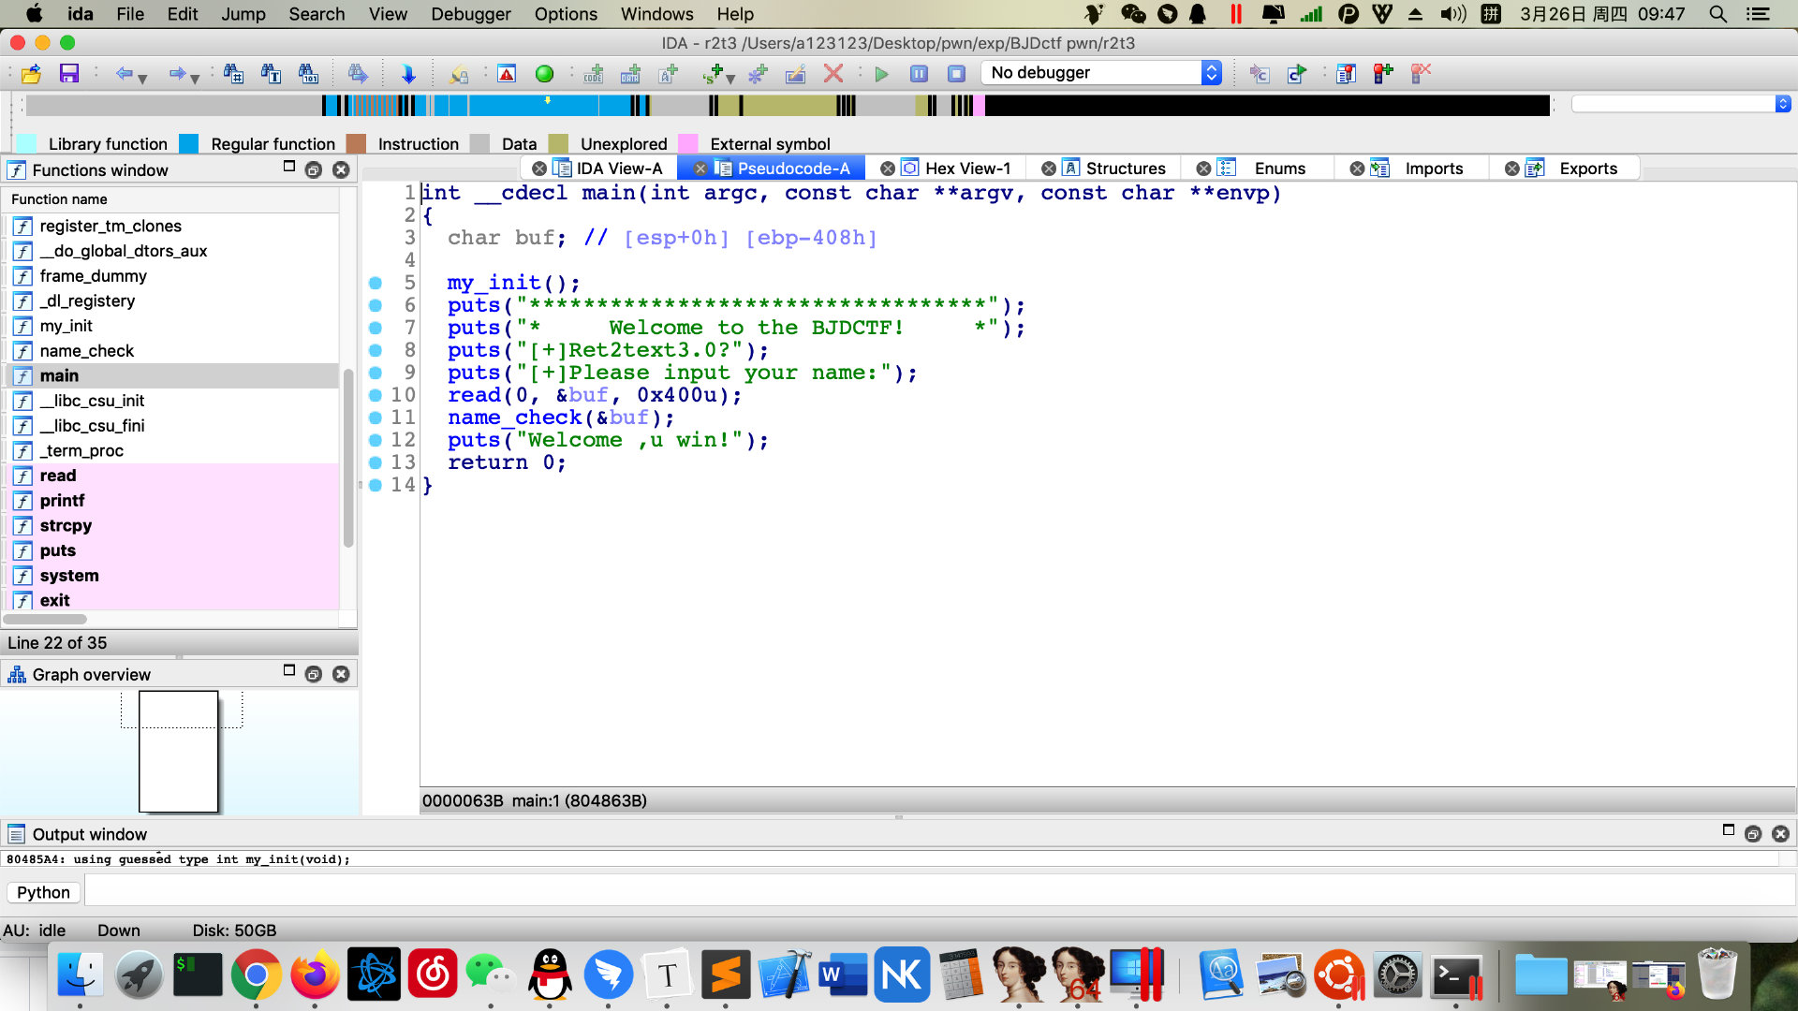Click search for immediate value binoculars icon
This screenshot has width=1798, height=1011.
(233, 73)
